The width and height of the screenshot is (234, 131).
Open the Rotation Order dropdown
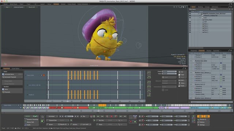pyautogui.click(x=215, y=94)
